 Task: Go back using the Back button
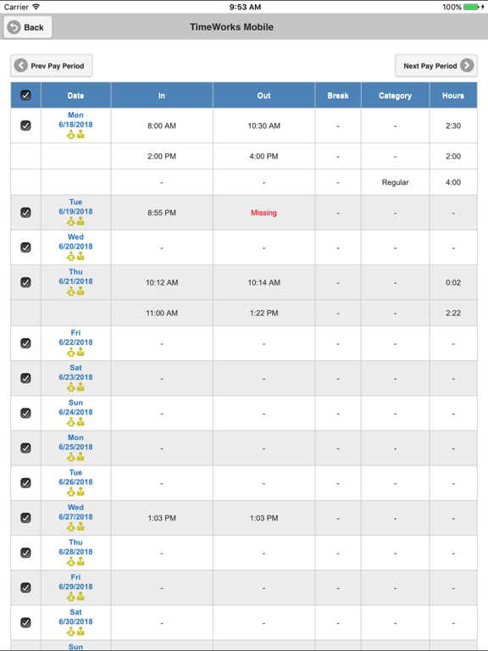coord(28,27)
